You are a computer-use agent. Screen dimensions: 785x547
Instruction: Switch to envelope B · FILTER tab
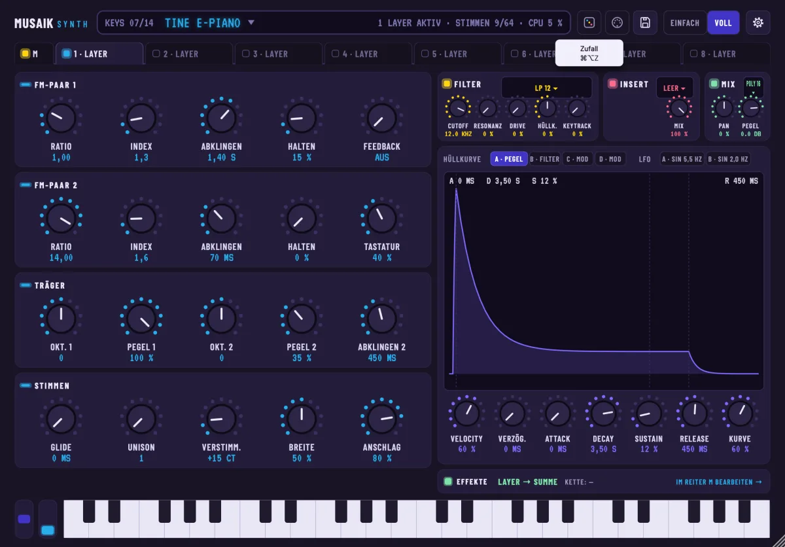pyautogui.click(x=545, y=159)
